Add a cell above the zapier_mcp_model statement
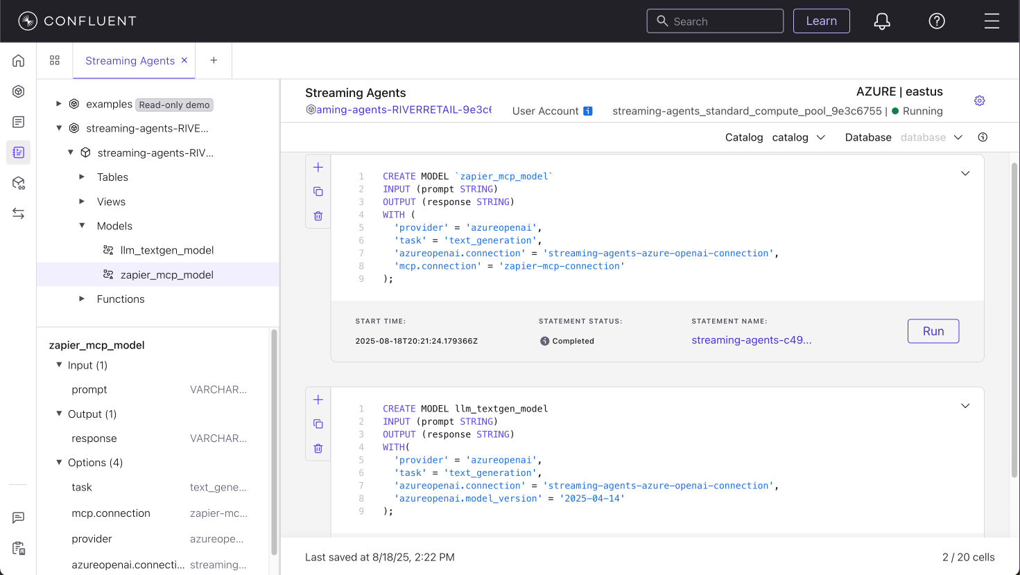1020x575 pixels. [x=318, y=168]
